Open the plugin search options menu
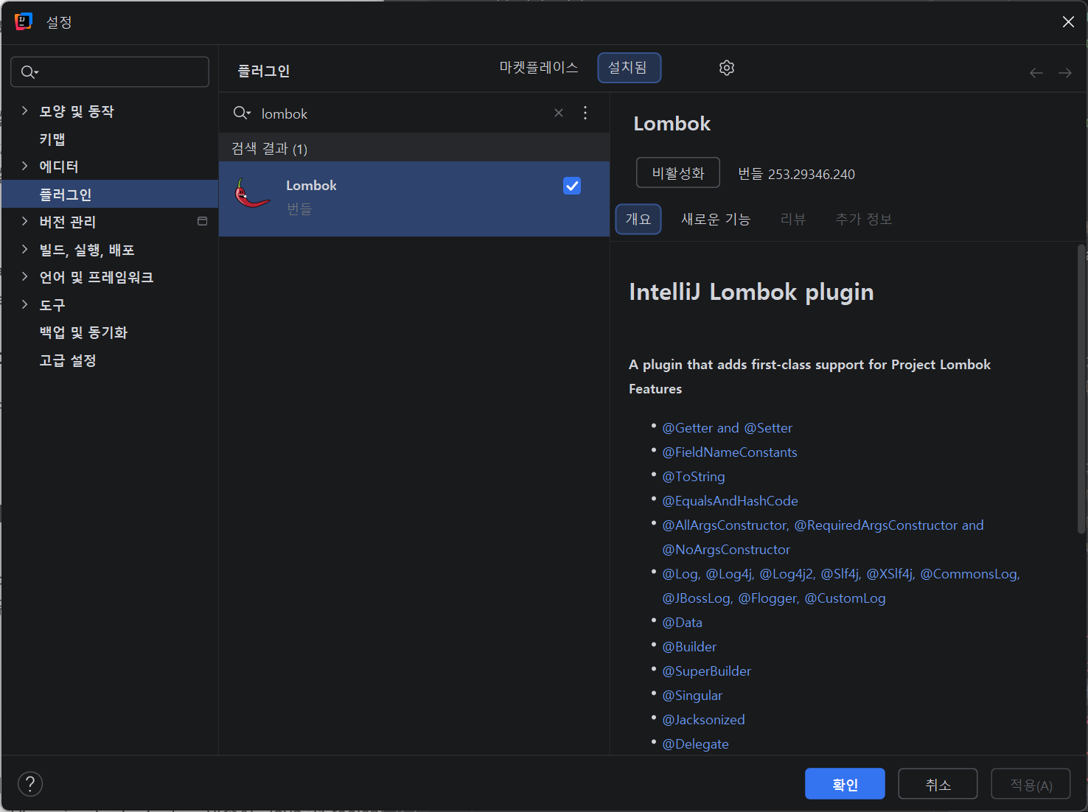Viewport: 1088px width, 812px height. point(585,113)
